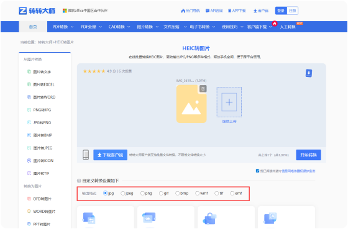Screen dimensions: 348x229
Task: Click the 图片转TIF sidebar icon
Action: (x=29, y=173)
